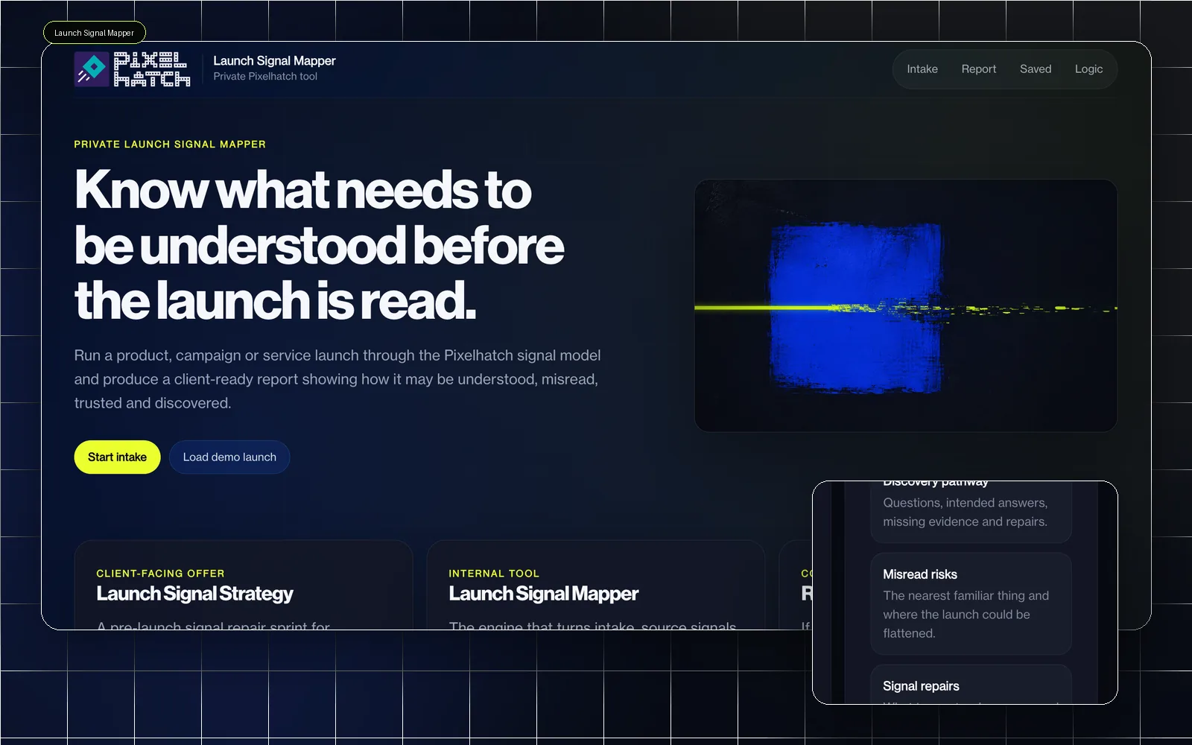The image size is (1192, 745).
Task: Click the Private Pixelhatch tool subtitle
Action: click(x=265, y=76)
